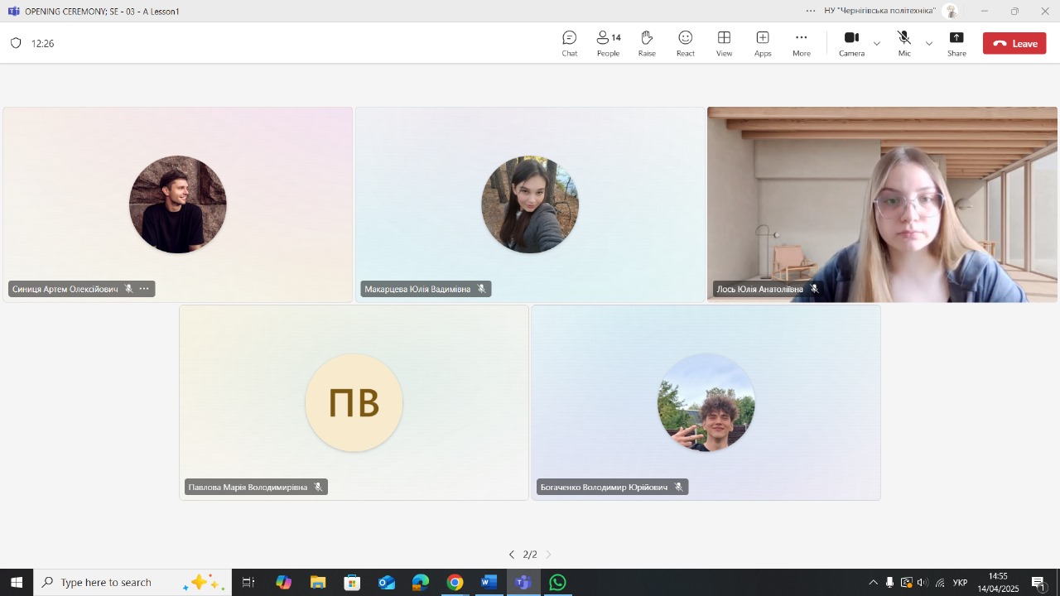Open WhatsApp from the taskbar
The image size is (1060, 596).
557,583
